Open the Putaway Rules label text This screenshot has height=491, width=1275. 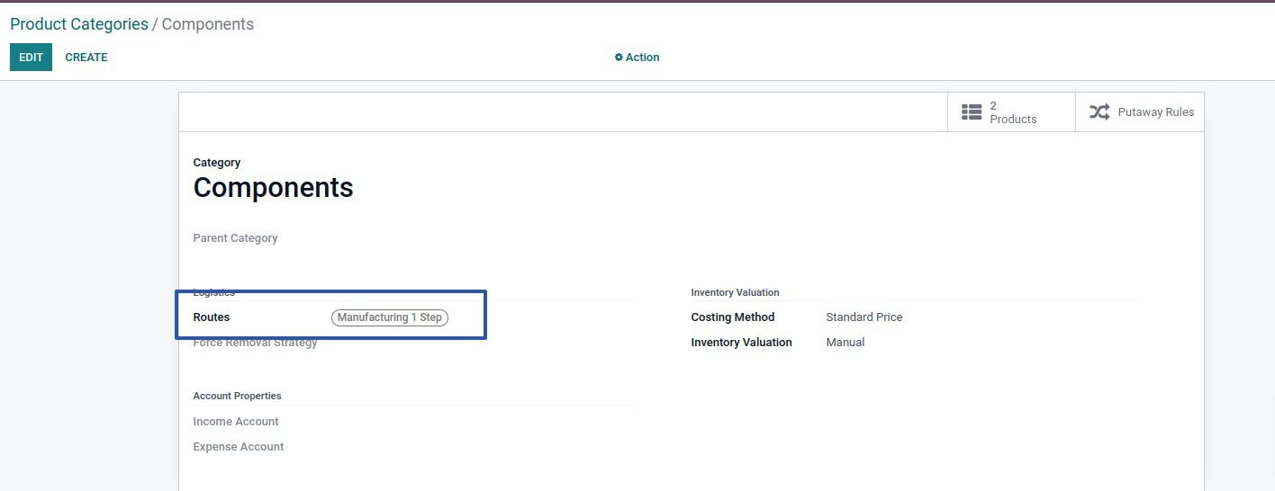click(1155, 112)
